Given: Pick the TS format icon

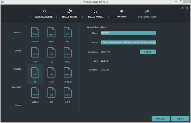Looking at the screenshot, I should point(35,72).
